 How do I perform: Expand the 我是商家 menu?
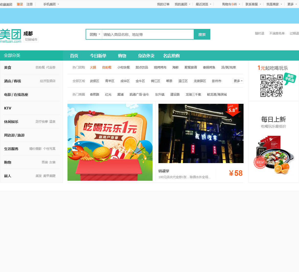274,4
